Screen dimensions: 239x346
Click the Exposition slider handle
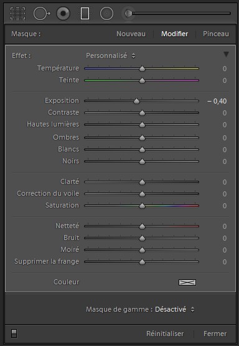137,101
